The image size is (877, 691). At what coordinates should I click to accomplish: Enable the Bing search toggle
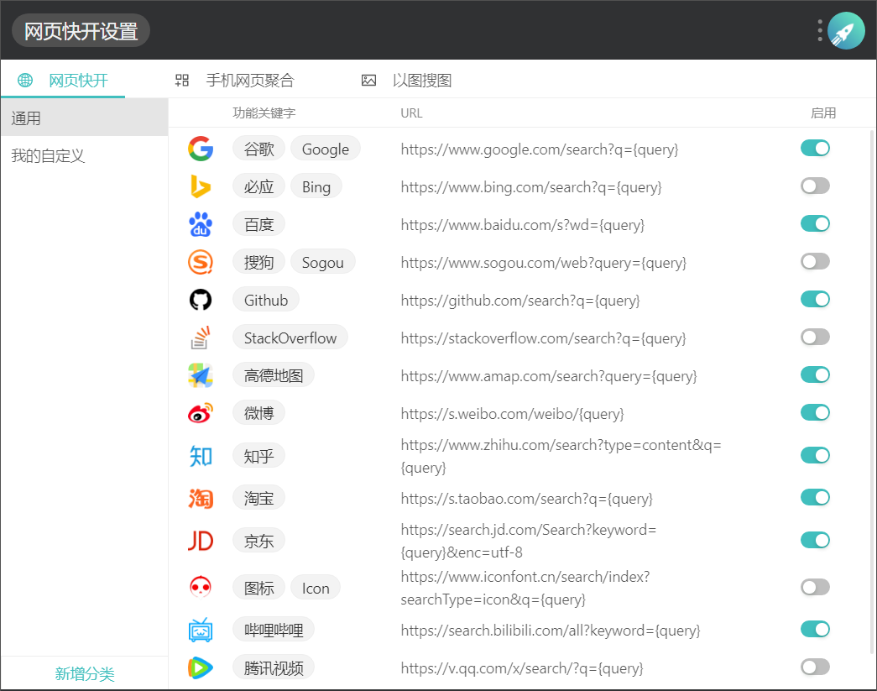coord(815,186)
